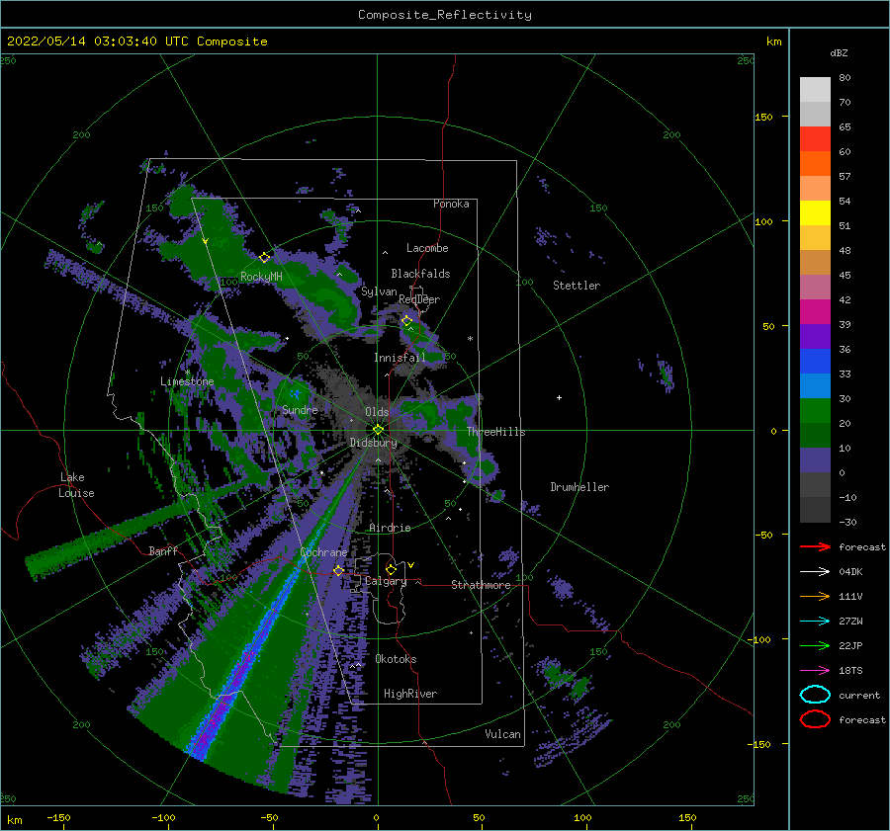Click the HighRiver city label
This screenshot has width=890, height=831.
tap(410, 694)
